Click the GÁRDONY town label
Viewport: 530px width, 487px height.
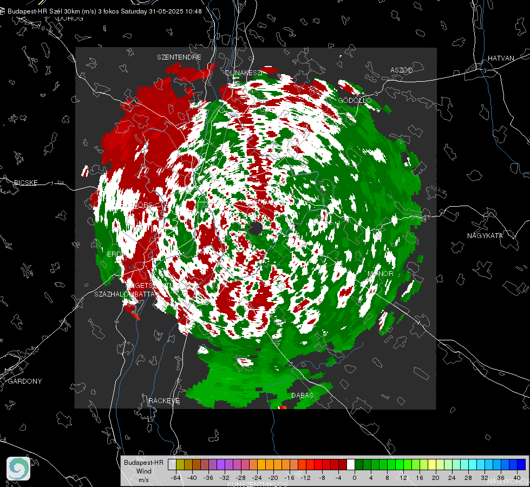tap(25, 381)
